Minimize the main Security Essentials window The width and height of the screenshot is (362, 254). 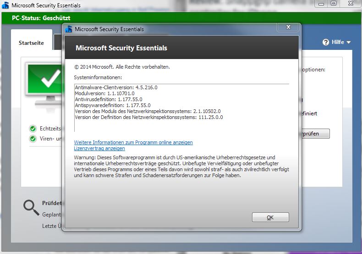point(321,4)
